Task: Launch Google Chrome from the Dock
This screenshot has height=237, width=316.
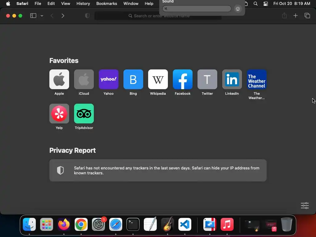Action: click(x=81, y=224)
